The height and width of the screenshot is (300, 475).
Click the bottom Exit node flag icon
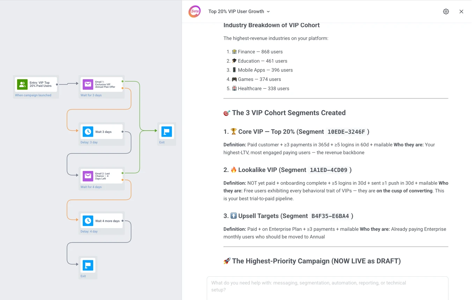tap(88, 265)
